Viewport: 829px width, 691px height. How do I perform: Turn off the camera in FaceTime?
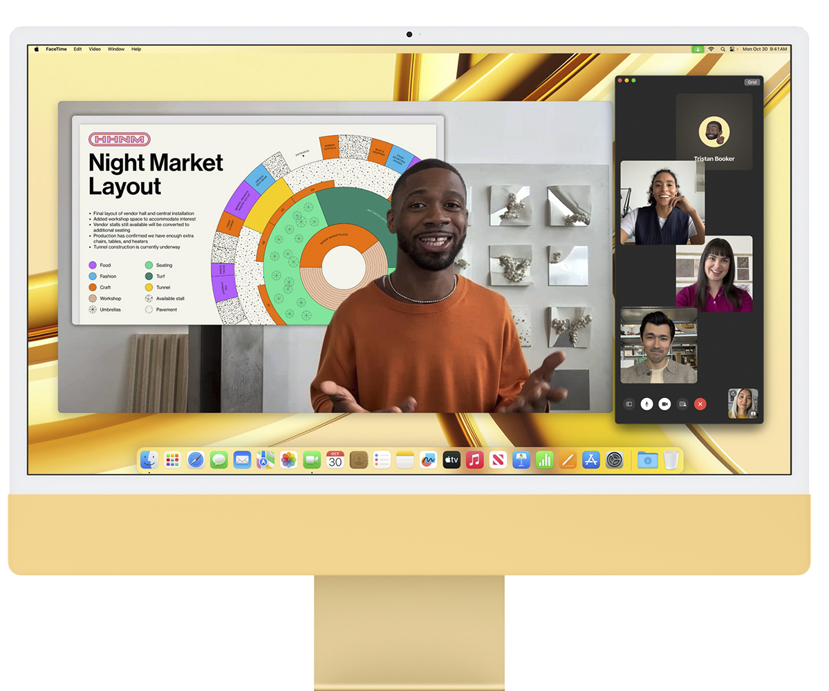[664, 404]
